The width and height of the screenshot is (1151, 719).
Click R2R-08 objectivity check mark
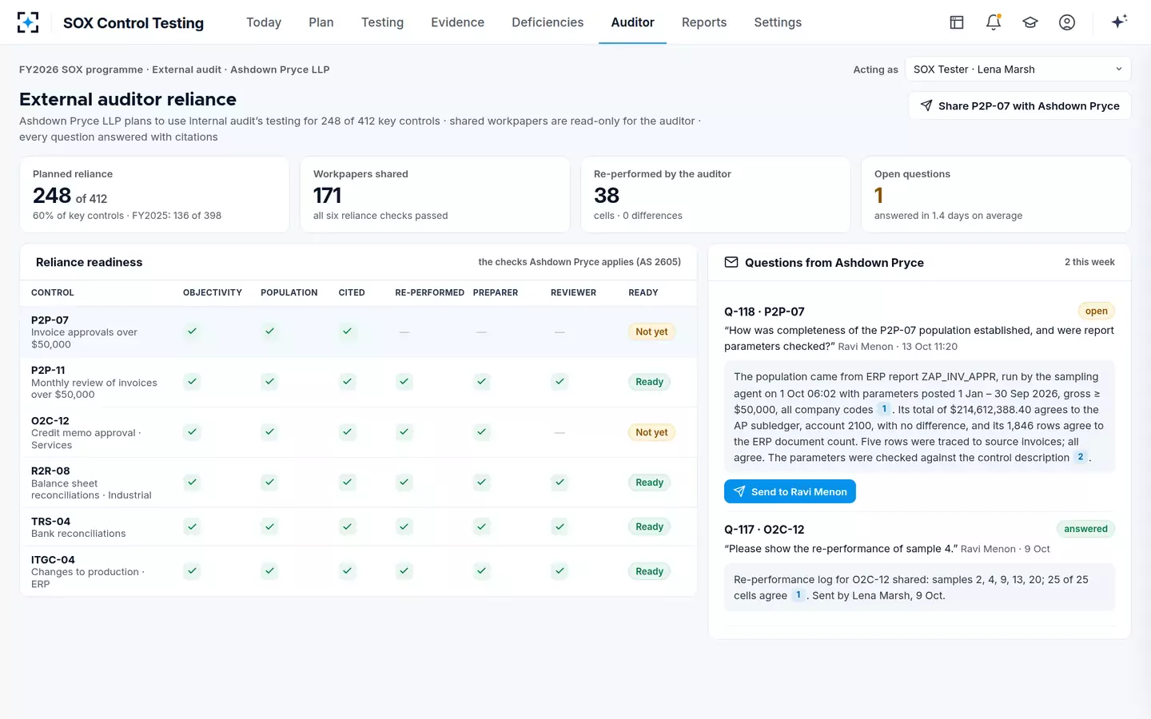(x=192, y=483)
